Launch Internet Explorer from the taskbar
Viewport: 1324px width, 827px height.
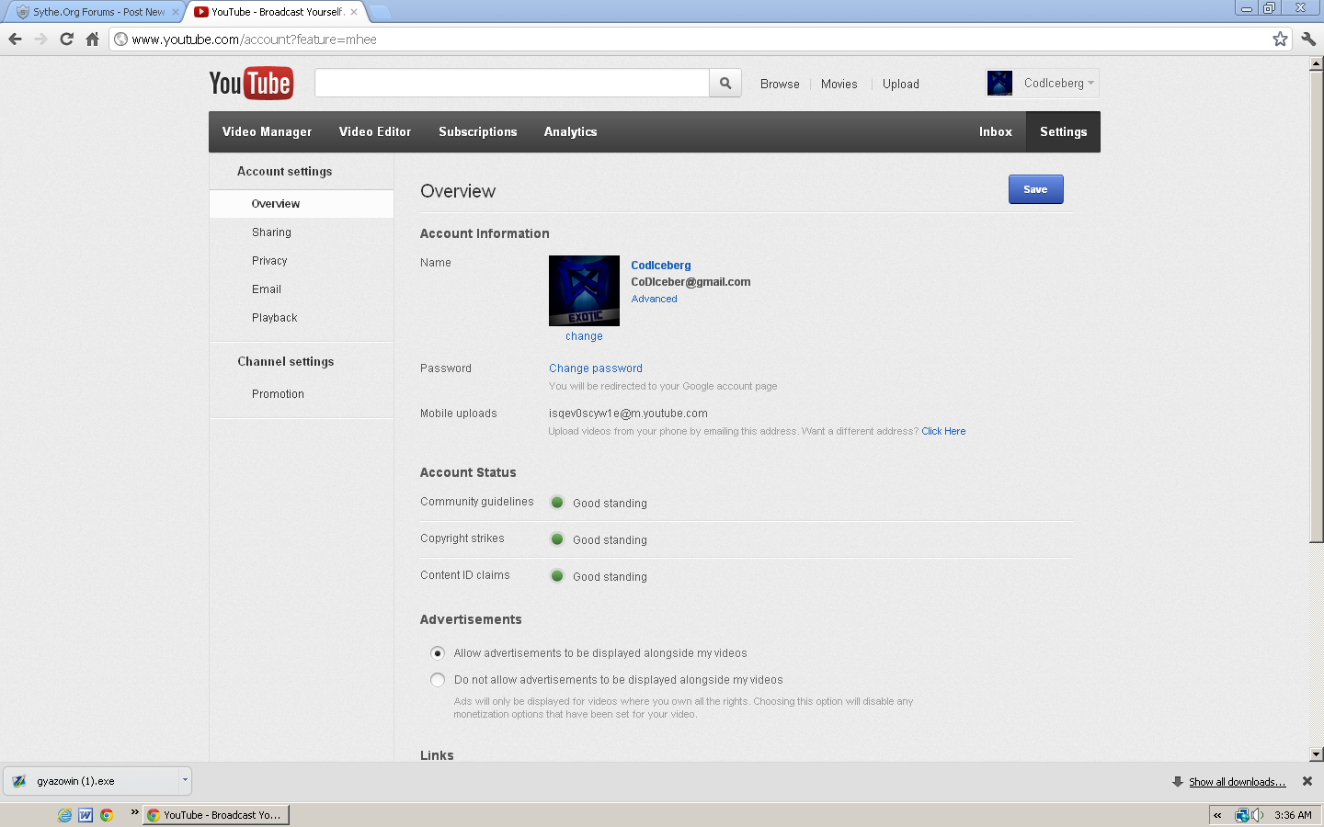pos(64,815)
